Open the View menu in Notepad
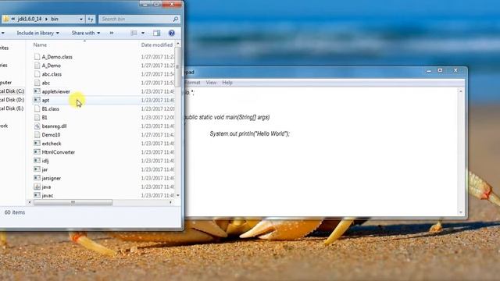This screenshot has width=500, height=281. 211,83
